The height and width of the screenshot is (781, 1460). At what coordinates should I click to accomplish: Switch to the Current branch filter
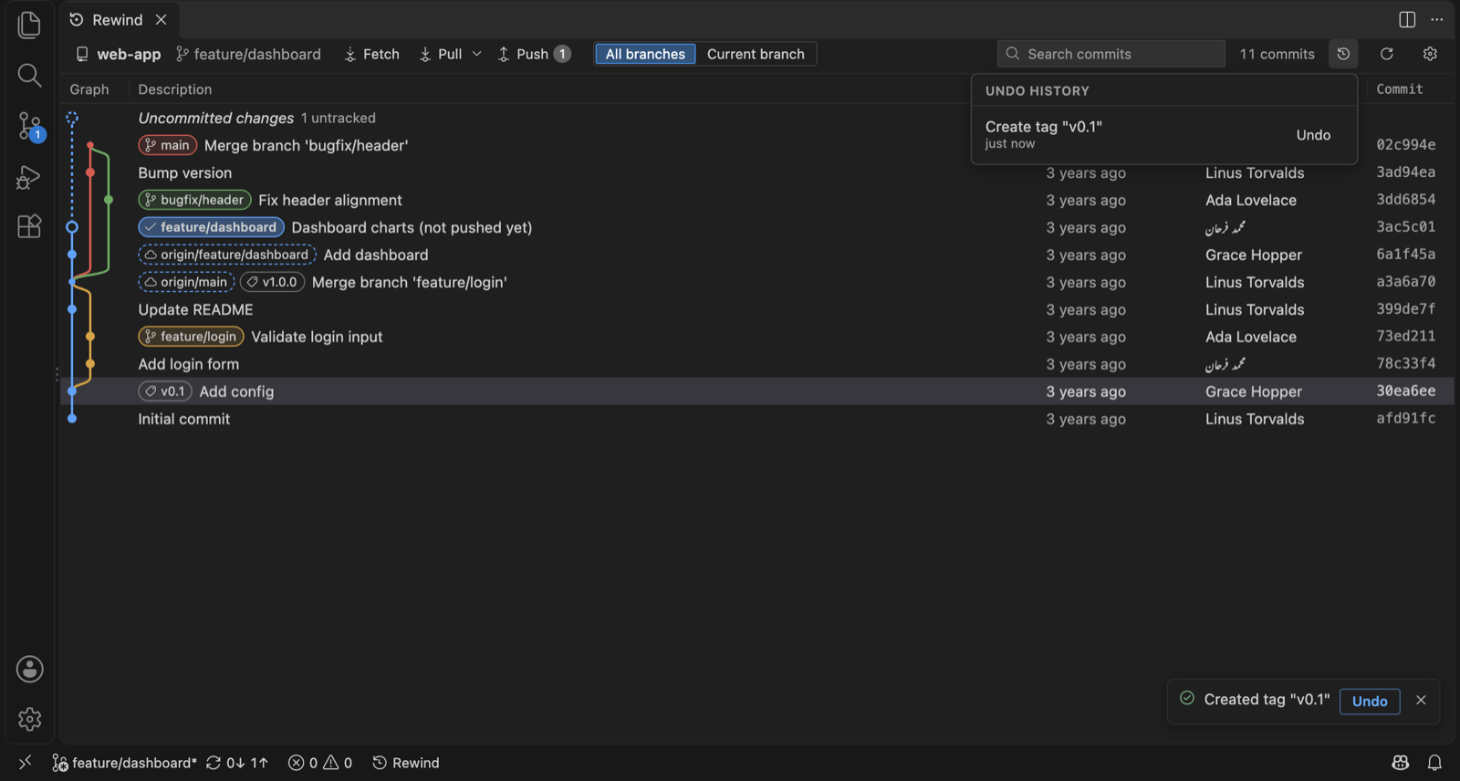756,54
